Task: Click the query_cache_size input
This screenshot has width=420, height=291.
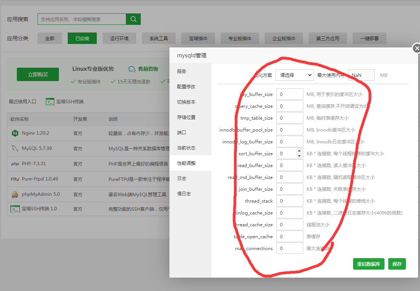Action: pyautogui.click(x=290, y=106)
